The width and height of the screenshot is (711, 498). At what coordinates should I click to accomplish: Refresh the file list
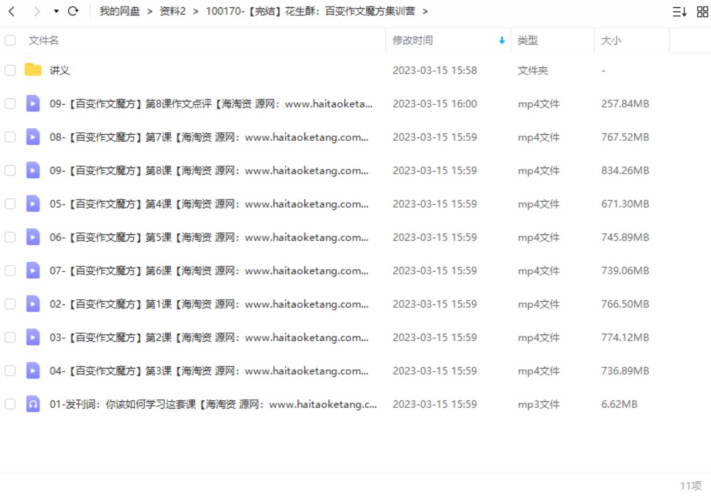click(73, 11)
